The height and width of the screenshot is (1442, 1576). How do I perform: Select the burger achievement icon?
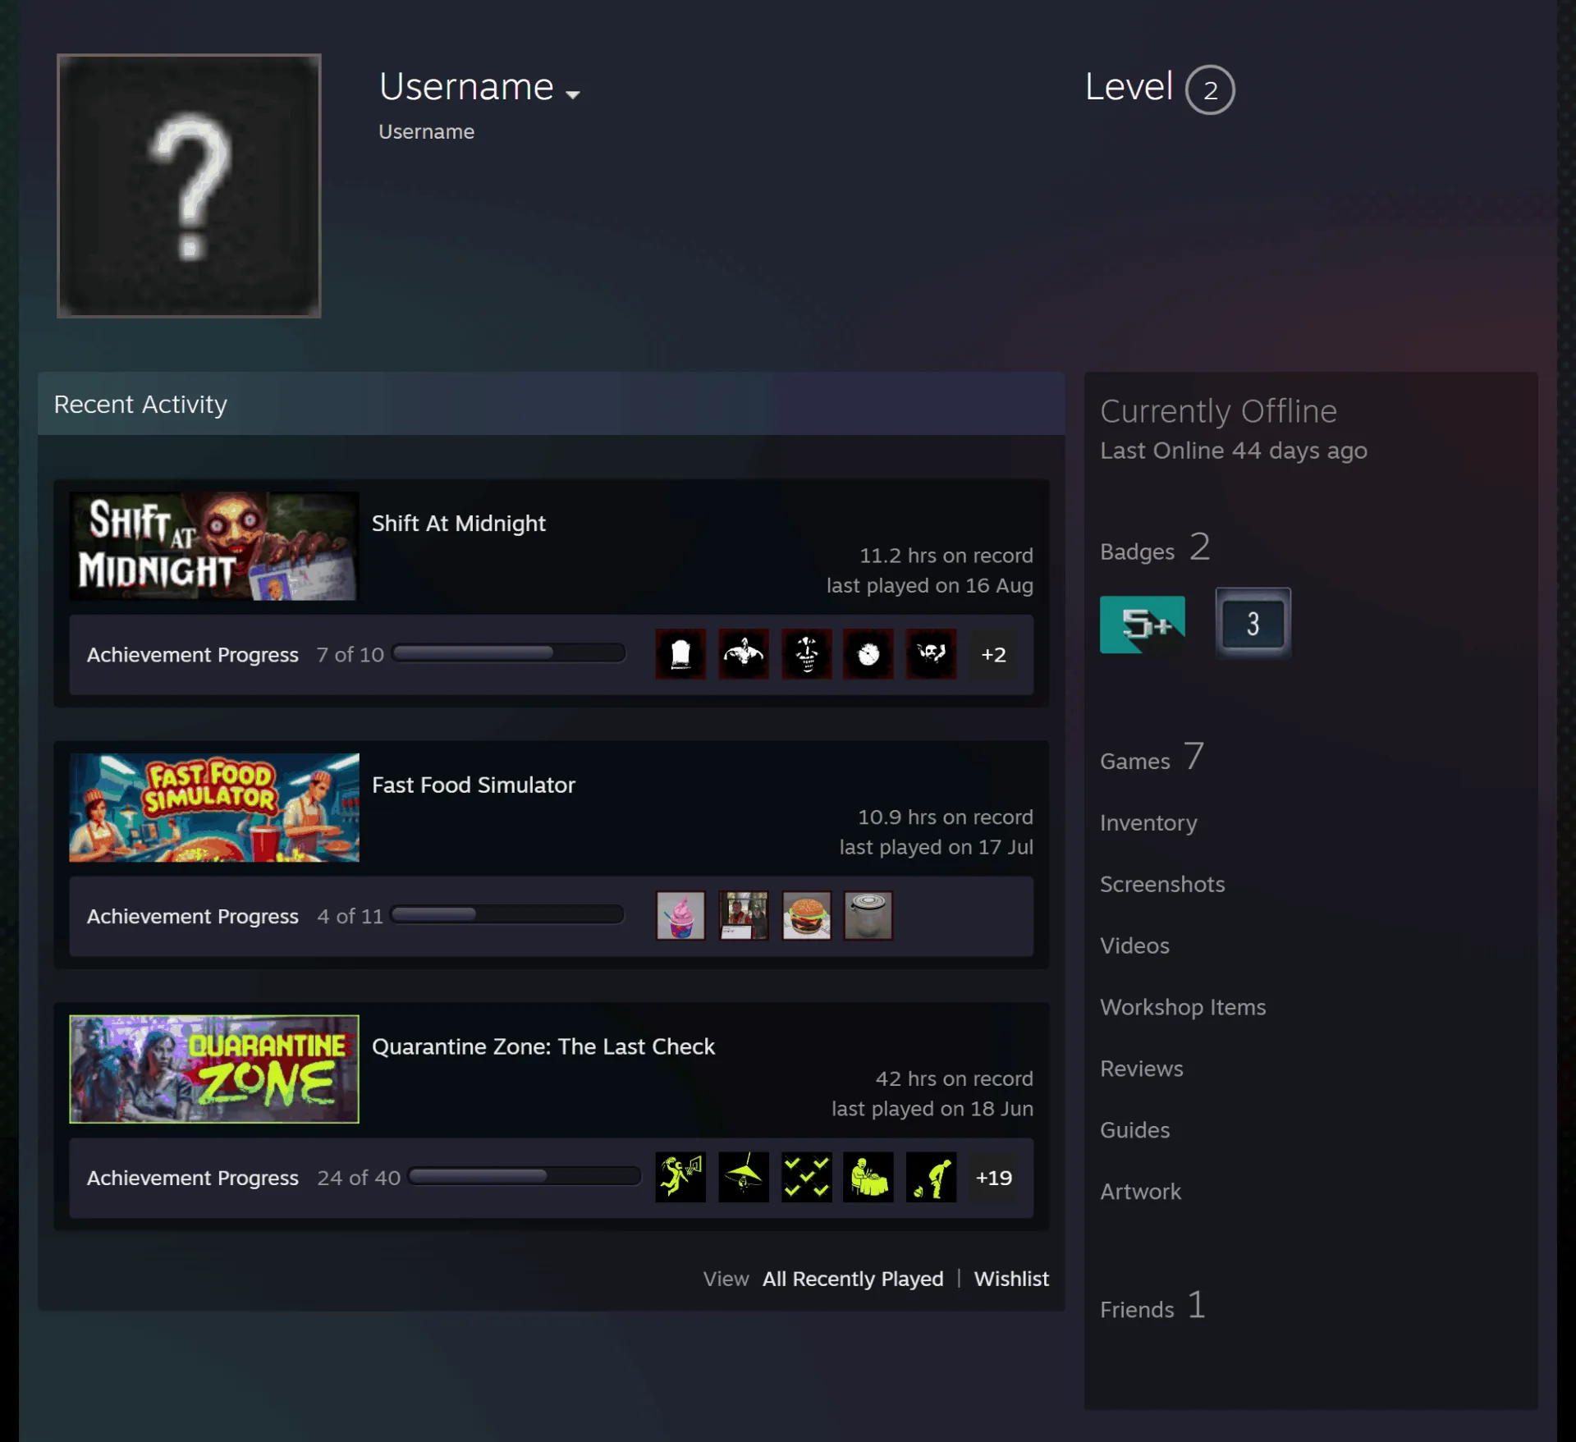[807, 915]
